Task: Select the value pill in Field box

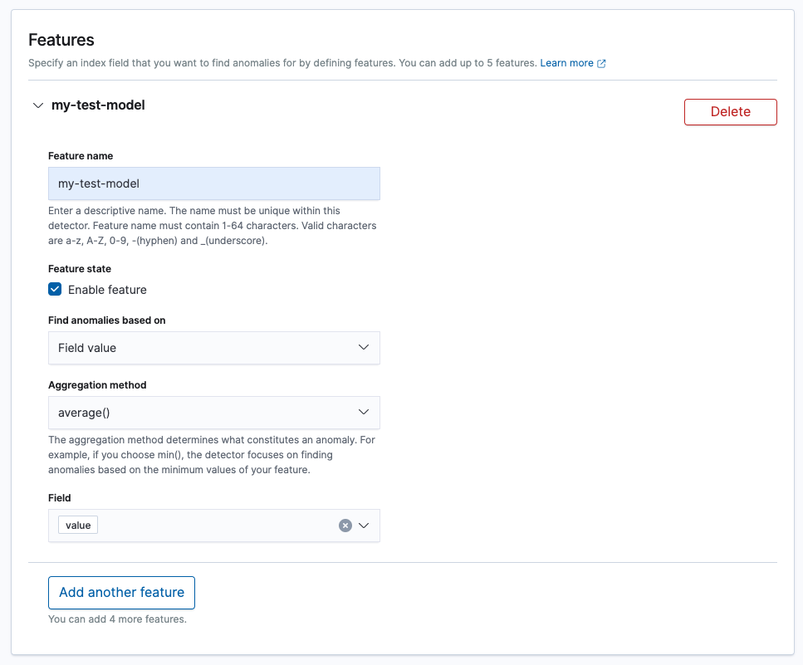Action: (x=78, y=526)
